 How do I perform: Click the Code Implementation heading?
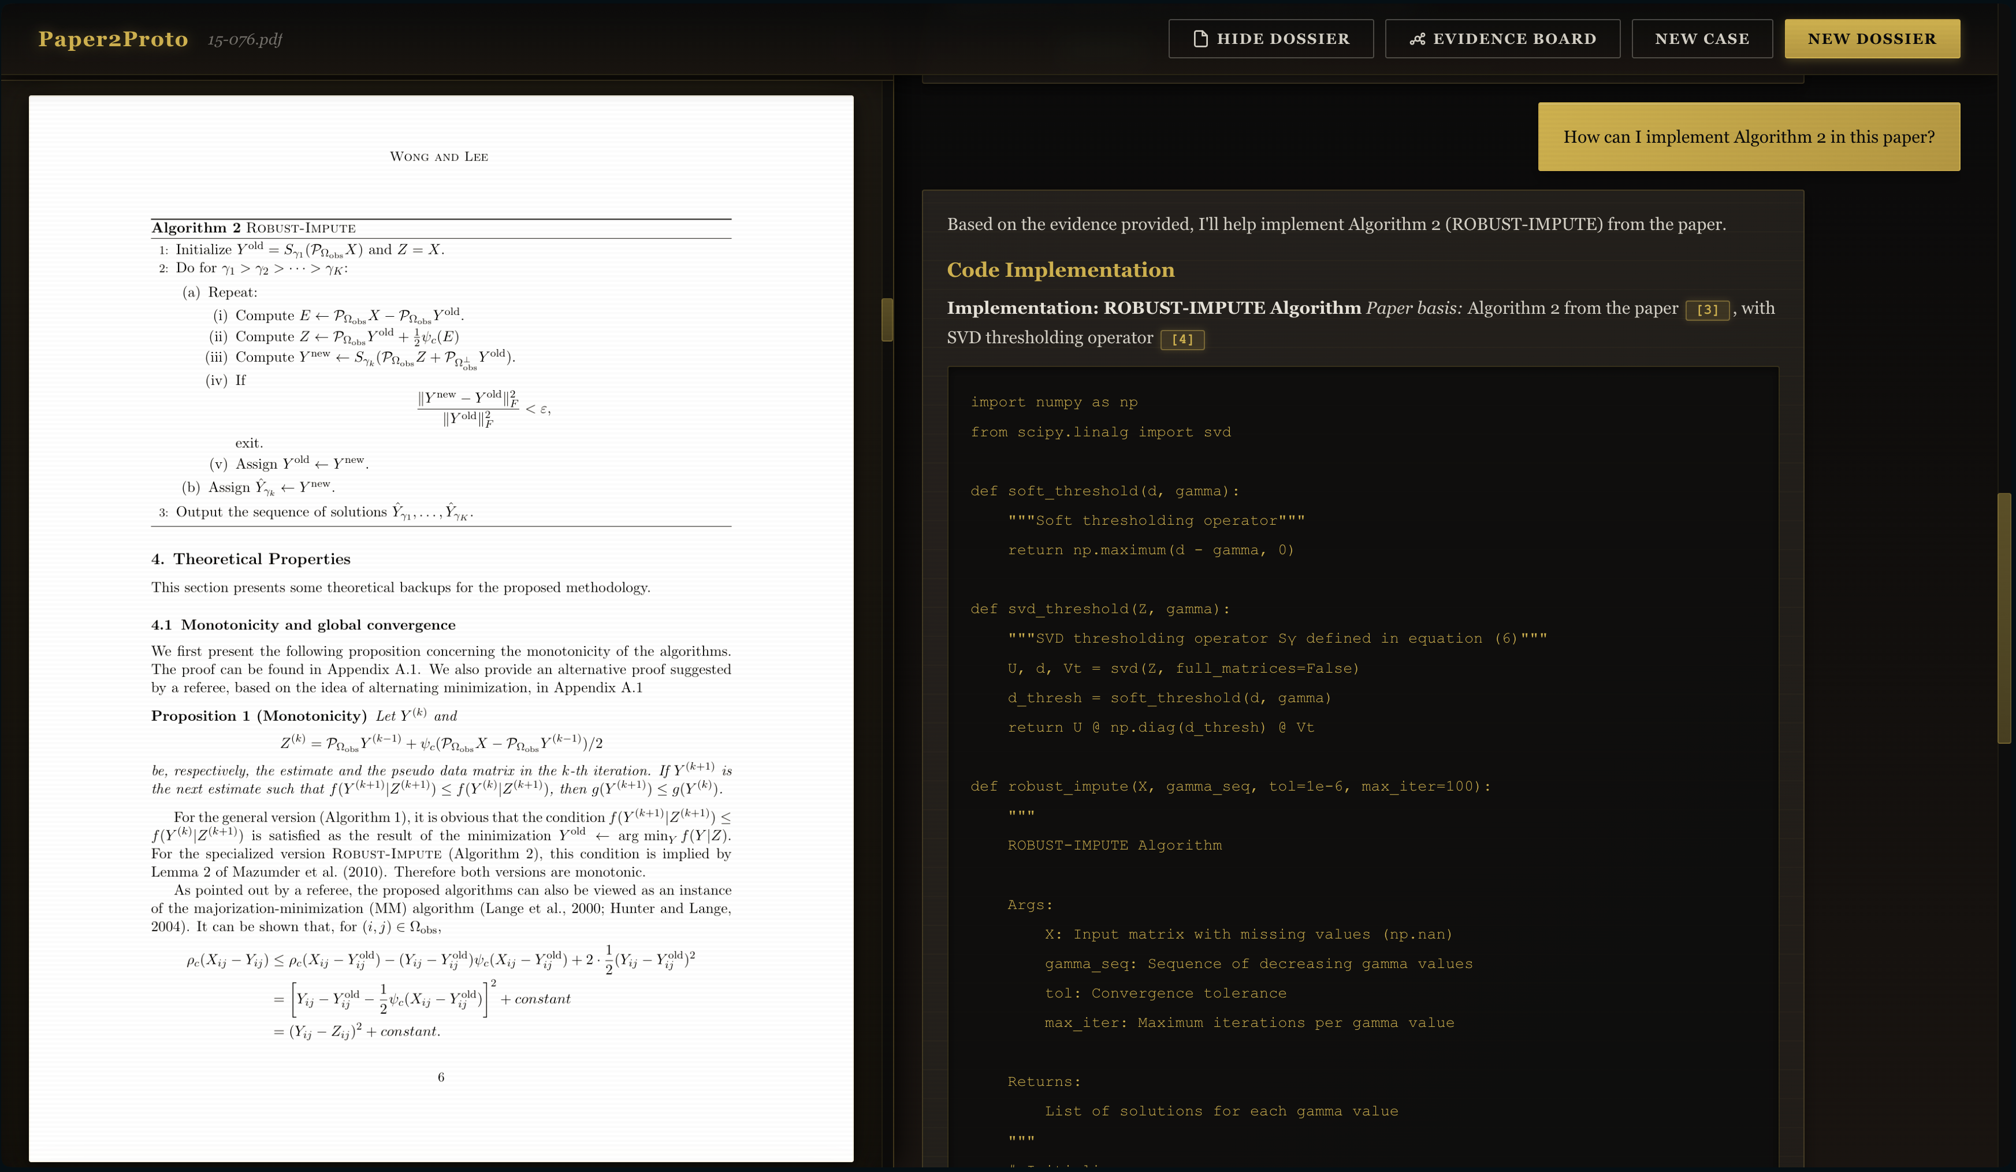(x=1060, y=270)
